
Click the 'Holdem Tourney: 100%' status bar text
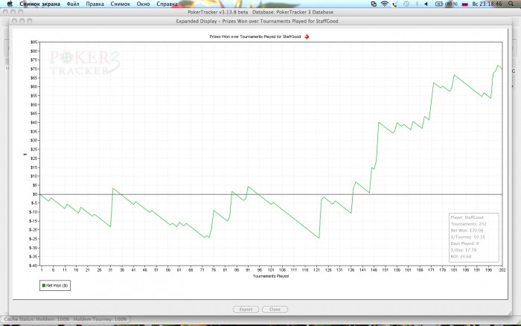click(100, 319)
